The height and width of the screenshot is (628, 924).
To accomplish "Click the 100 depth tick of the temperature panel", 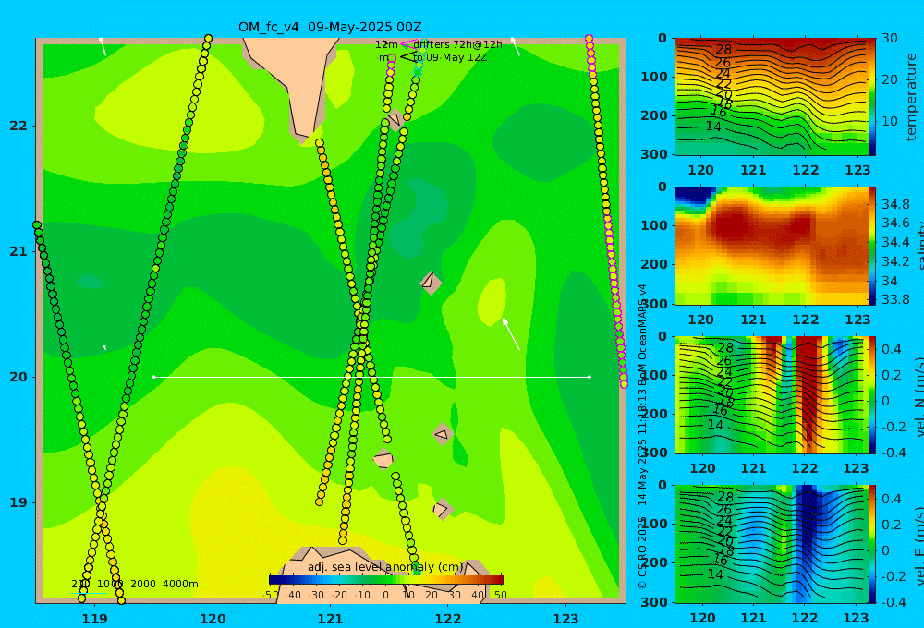I will 654,77.
